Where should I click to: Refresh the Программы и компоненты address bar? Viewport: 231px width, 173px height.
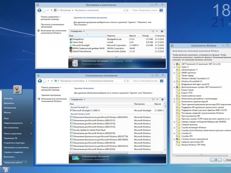pos(127,10)
